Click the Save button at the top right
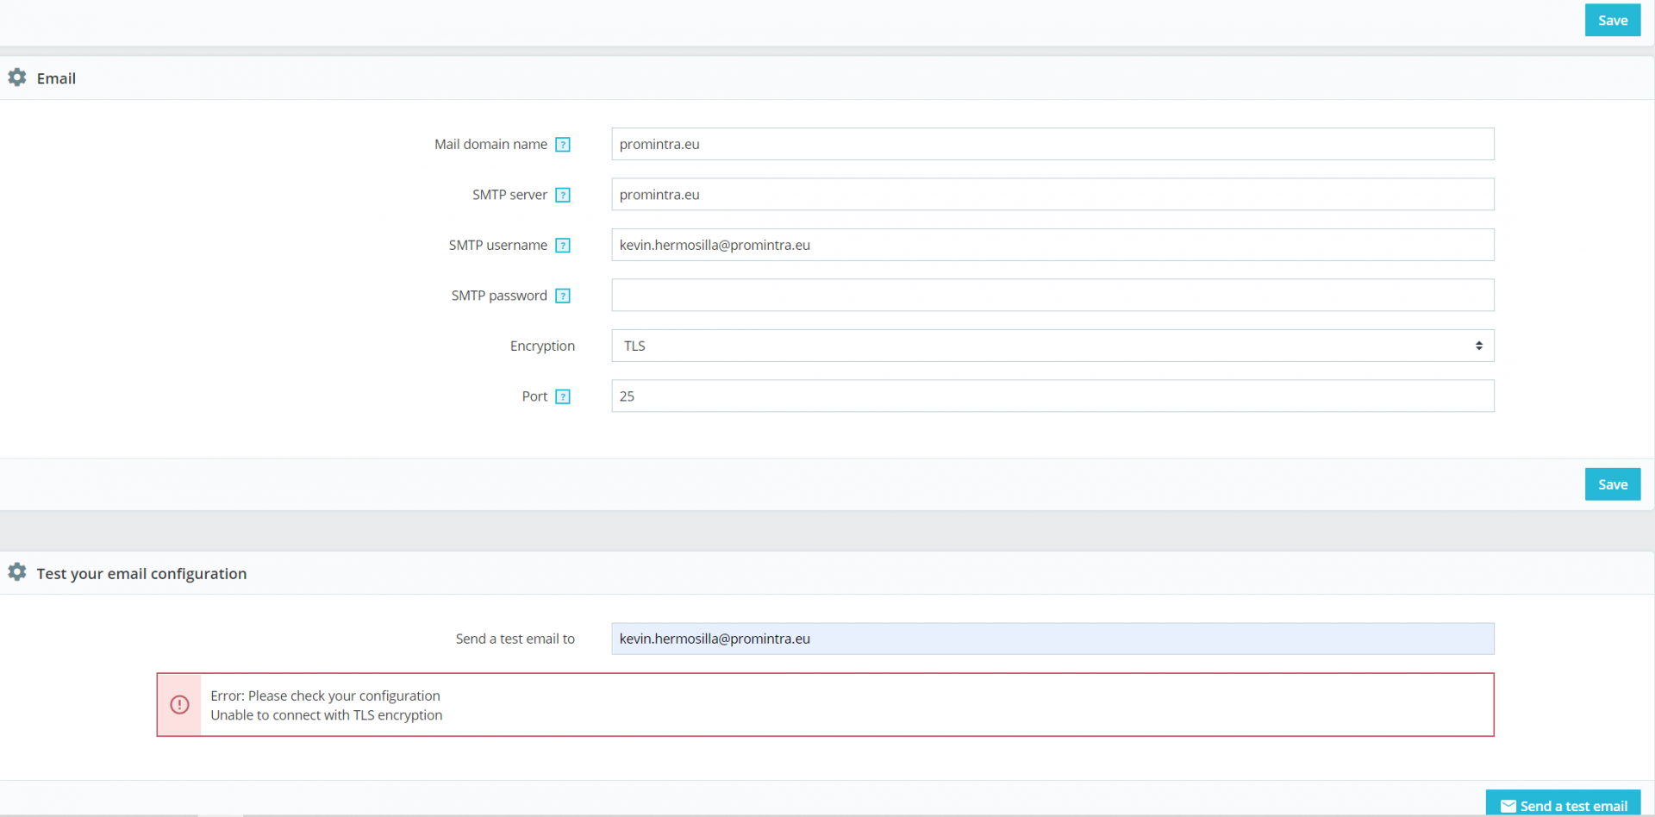This screenshot has height=817, width=1655. (1613, 21)
